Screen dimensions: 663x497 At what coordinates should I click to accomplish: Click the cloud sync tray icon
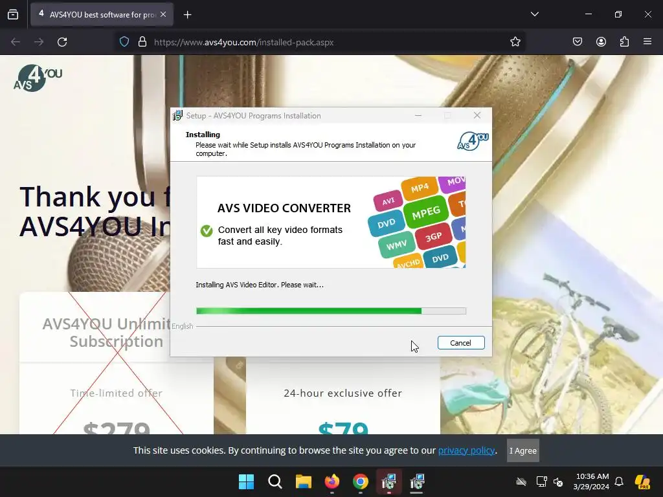[521, 481]
